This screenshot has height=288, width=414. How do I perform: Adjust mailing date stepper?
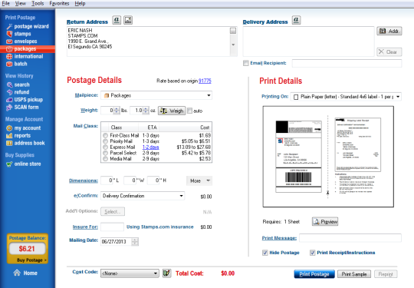pyautogui.click(x=135, y=242)
